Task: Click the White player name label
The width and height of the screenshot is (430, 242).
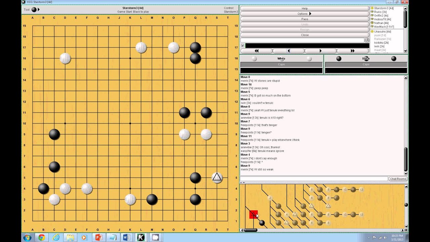Action: [x=281, y=58]
